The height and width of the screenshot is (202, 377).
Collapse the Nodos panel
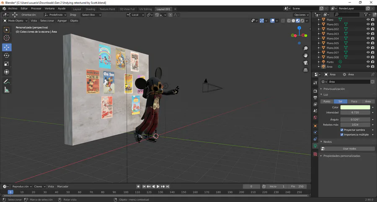coord(327,142)
